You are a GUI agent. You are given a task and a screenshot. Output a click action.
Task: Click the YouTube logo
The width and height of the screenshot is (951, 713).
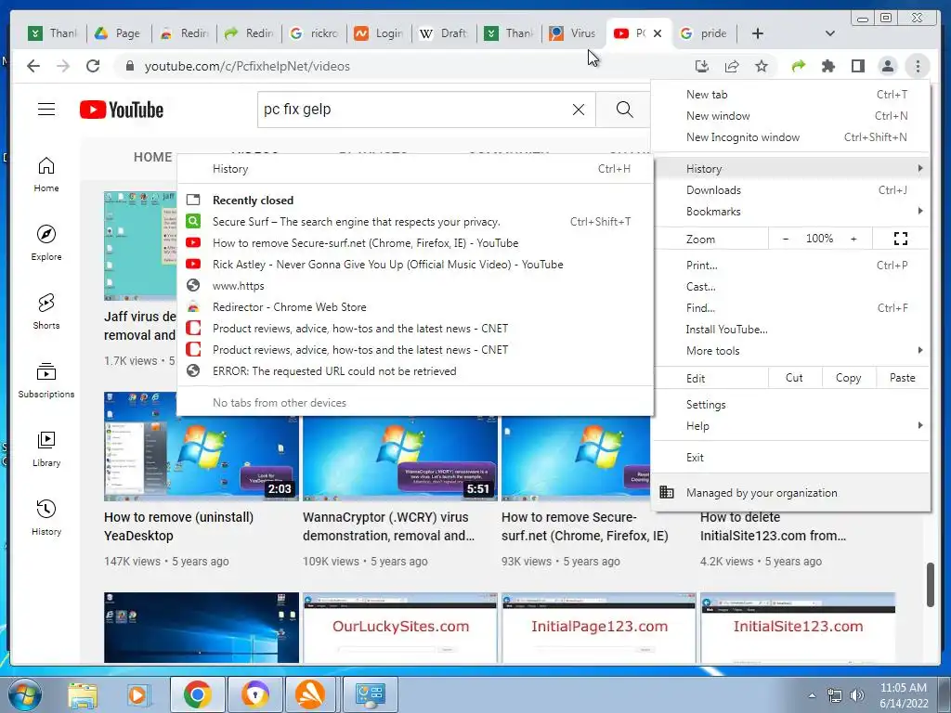122,110
